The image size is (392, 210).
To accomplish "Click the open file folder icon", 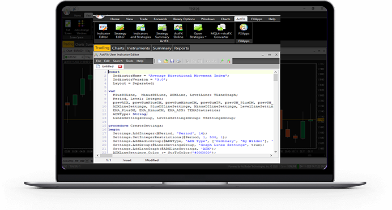I will (166, 61).
